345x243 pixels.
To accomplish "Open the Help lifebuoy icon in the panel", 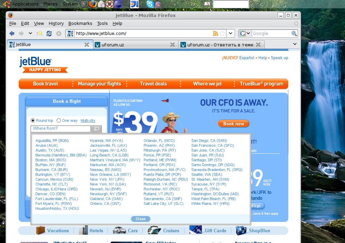I will tap(110, 4).
